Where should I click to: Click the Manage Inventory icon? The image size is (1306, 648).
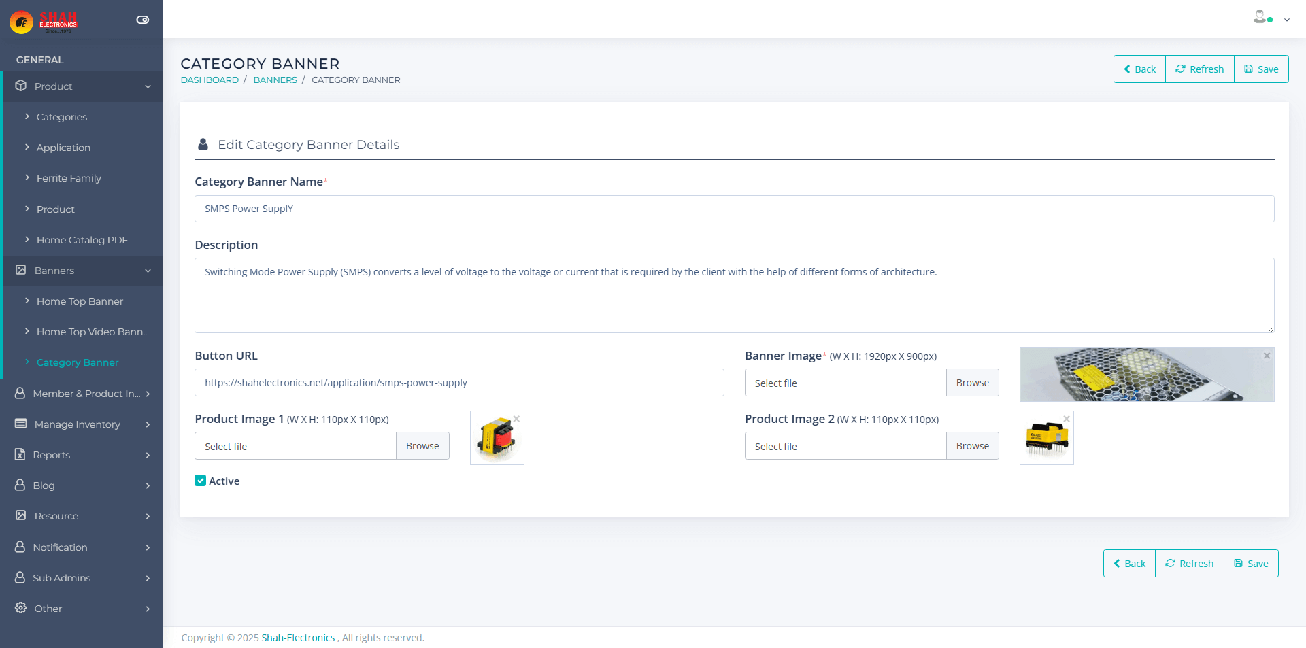coord(20,424)
